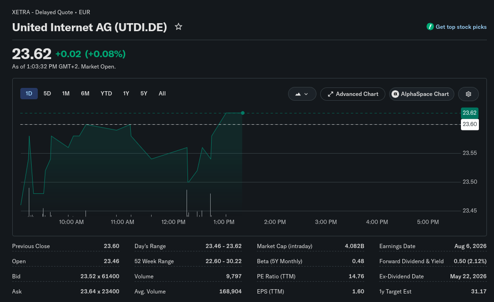The width and height of the screenshot is (494, 302).
Task: Click the 5:00 PM time axis label
Action: pos(428,222)
